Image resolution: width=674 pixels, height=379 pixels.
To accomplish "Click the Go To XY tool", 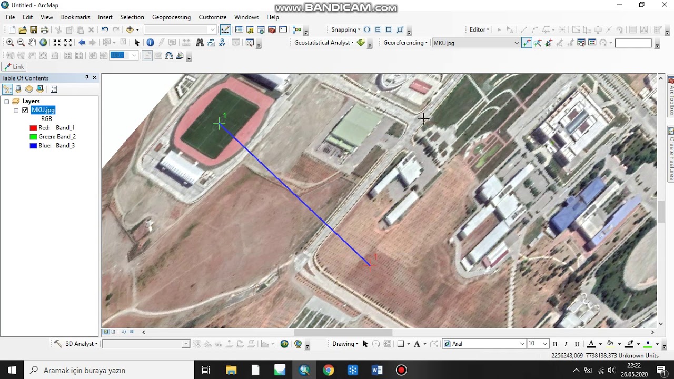I will (222, 43).
